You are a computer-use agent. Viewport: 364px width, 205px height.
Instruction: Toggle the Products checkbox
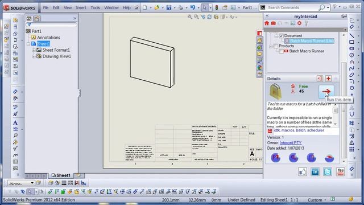[x=276, y=46]
